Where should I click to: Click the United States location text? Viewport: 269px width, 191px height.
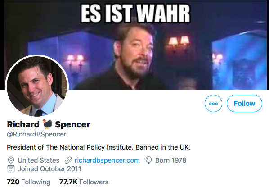[x=38, y=160]
